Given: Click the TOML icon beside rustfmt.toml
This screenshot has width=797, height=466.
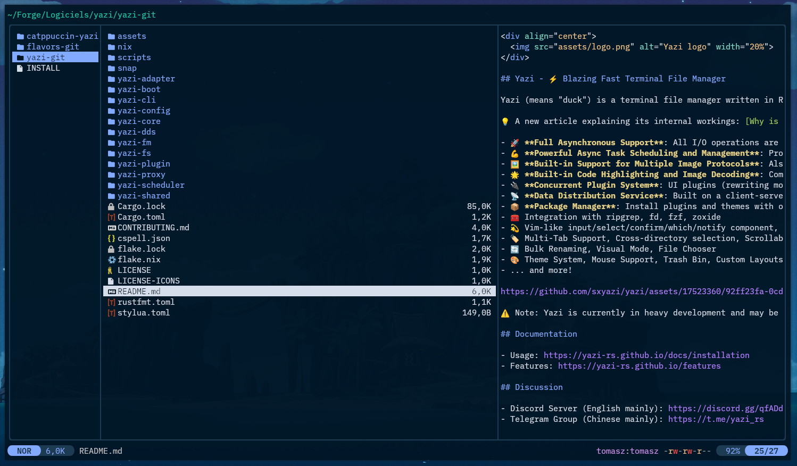Looking at the screenshot, I should tap(111, 302).
